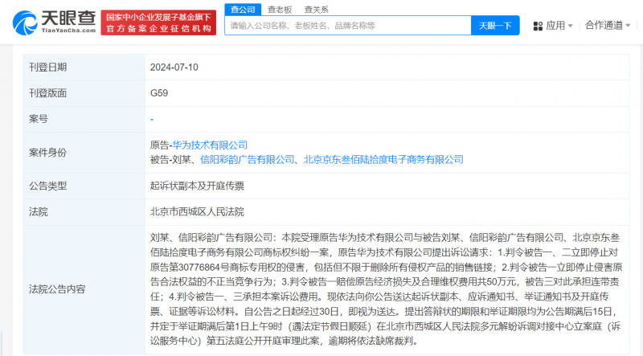
Task: Open 北京京东叁佰陆拾度电子商务有限公司 link
Action: click(383, 160)
